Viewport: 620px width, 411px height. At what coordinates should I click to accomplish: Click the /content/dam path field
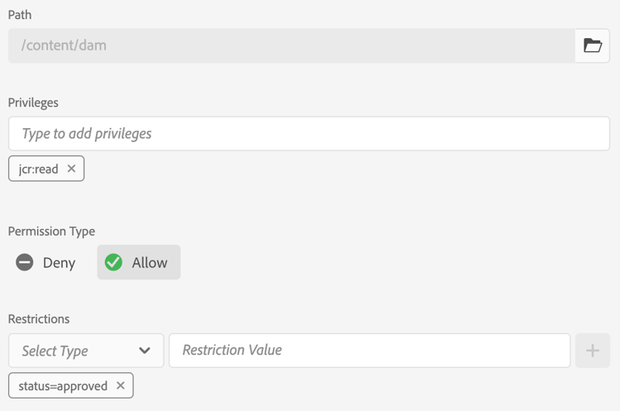coord(292,45)
